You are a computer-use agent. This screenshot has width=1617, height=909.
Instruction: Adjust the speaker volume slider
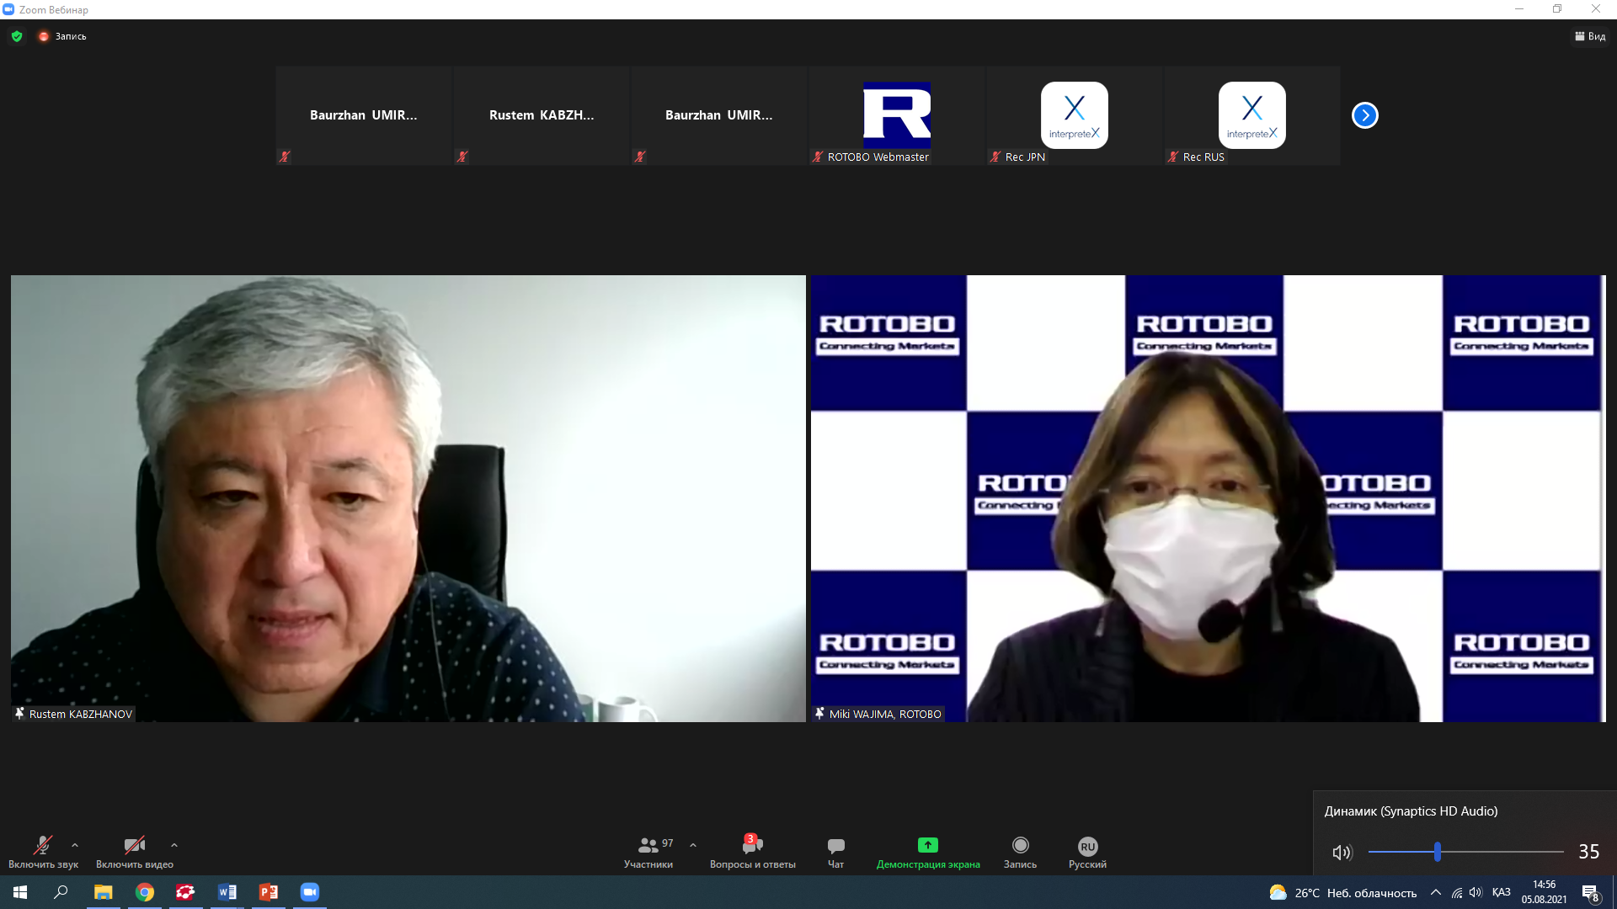coord(1465,852)
